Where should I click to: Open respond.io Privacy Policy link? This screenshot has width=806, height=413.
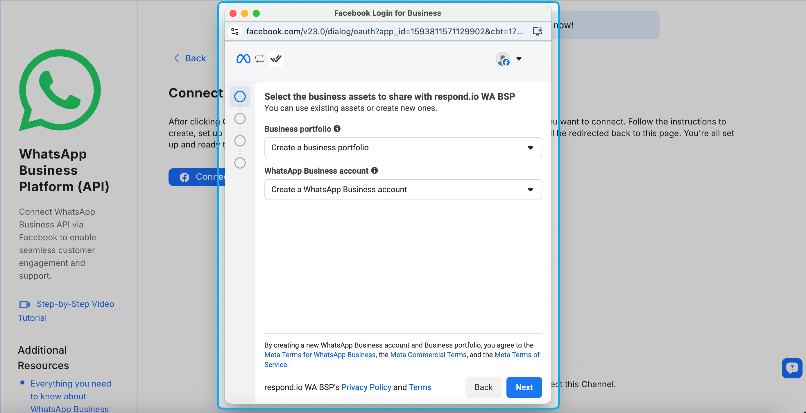(366, 387)
